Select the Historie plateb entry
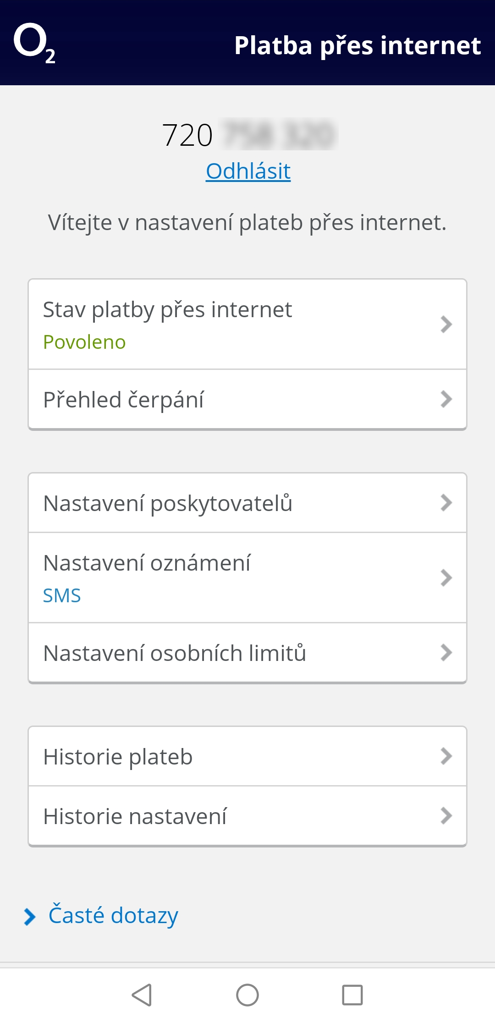Image resolution: width=495 pixels, height=1023 pixels. tap(118, 757)
